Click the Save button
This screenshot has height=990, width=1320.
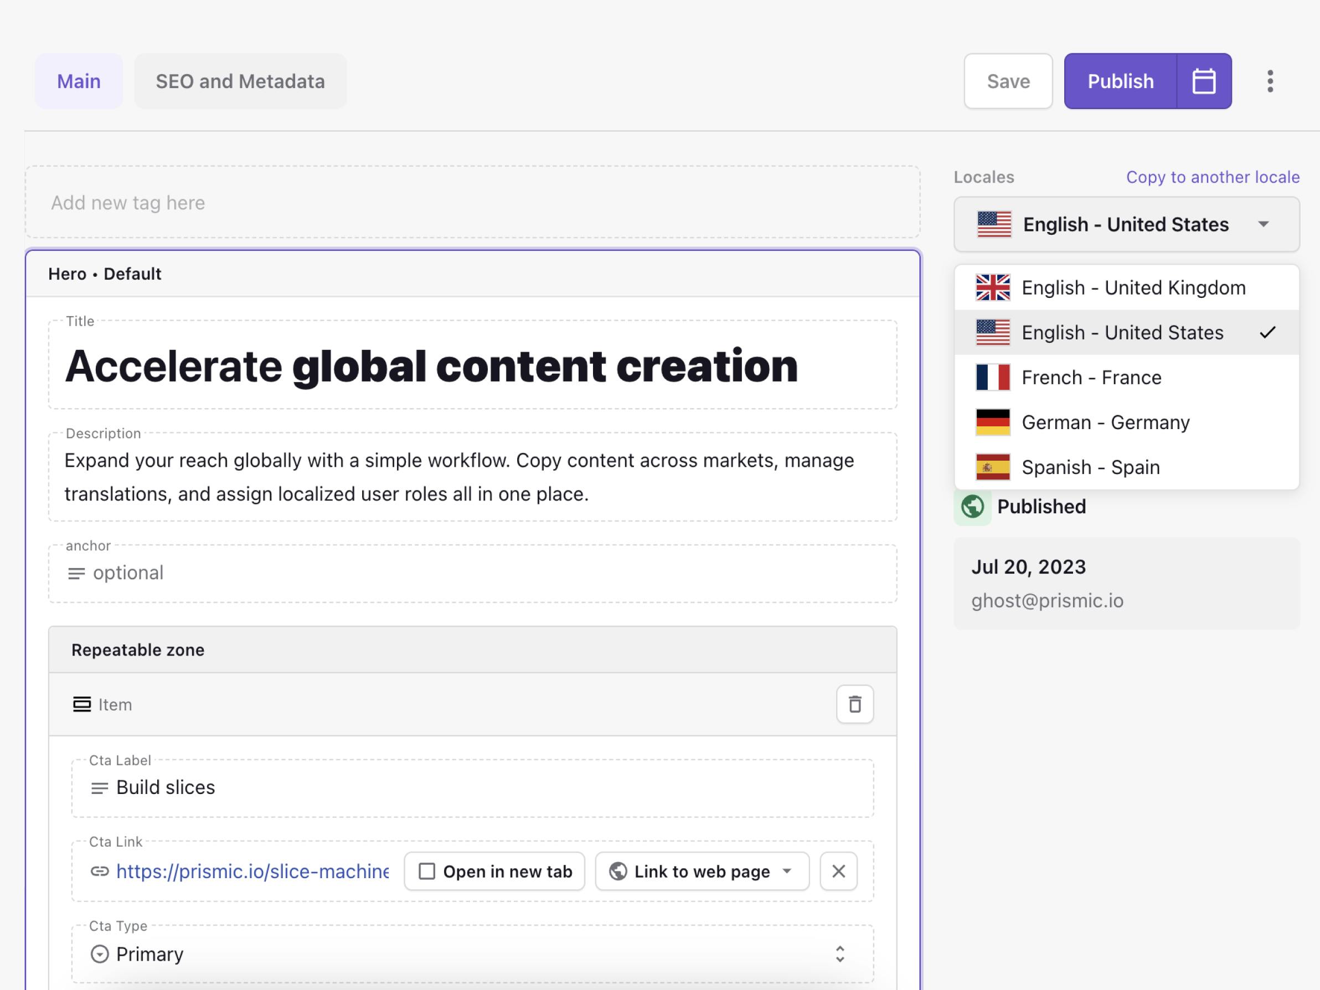point(1008,81)
